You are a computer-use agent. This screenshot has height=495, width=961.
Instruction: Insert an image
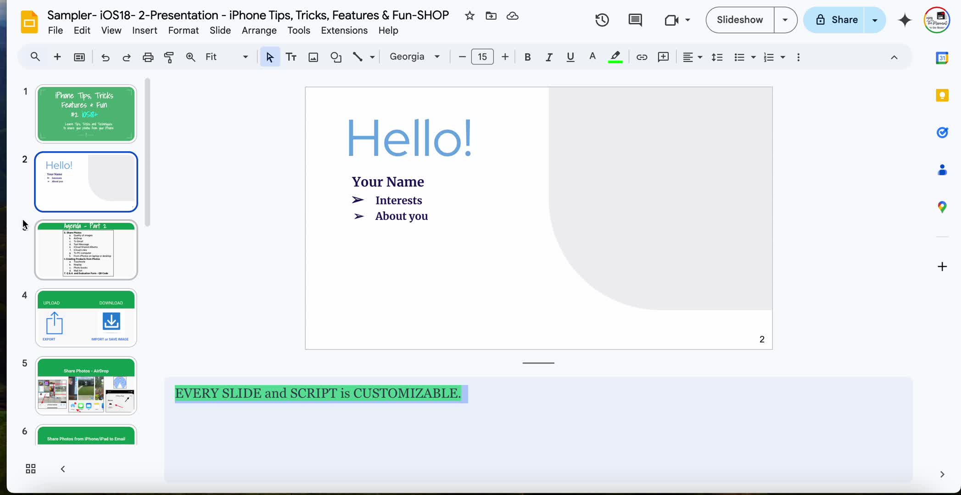[313, 57]
